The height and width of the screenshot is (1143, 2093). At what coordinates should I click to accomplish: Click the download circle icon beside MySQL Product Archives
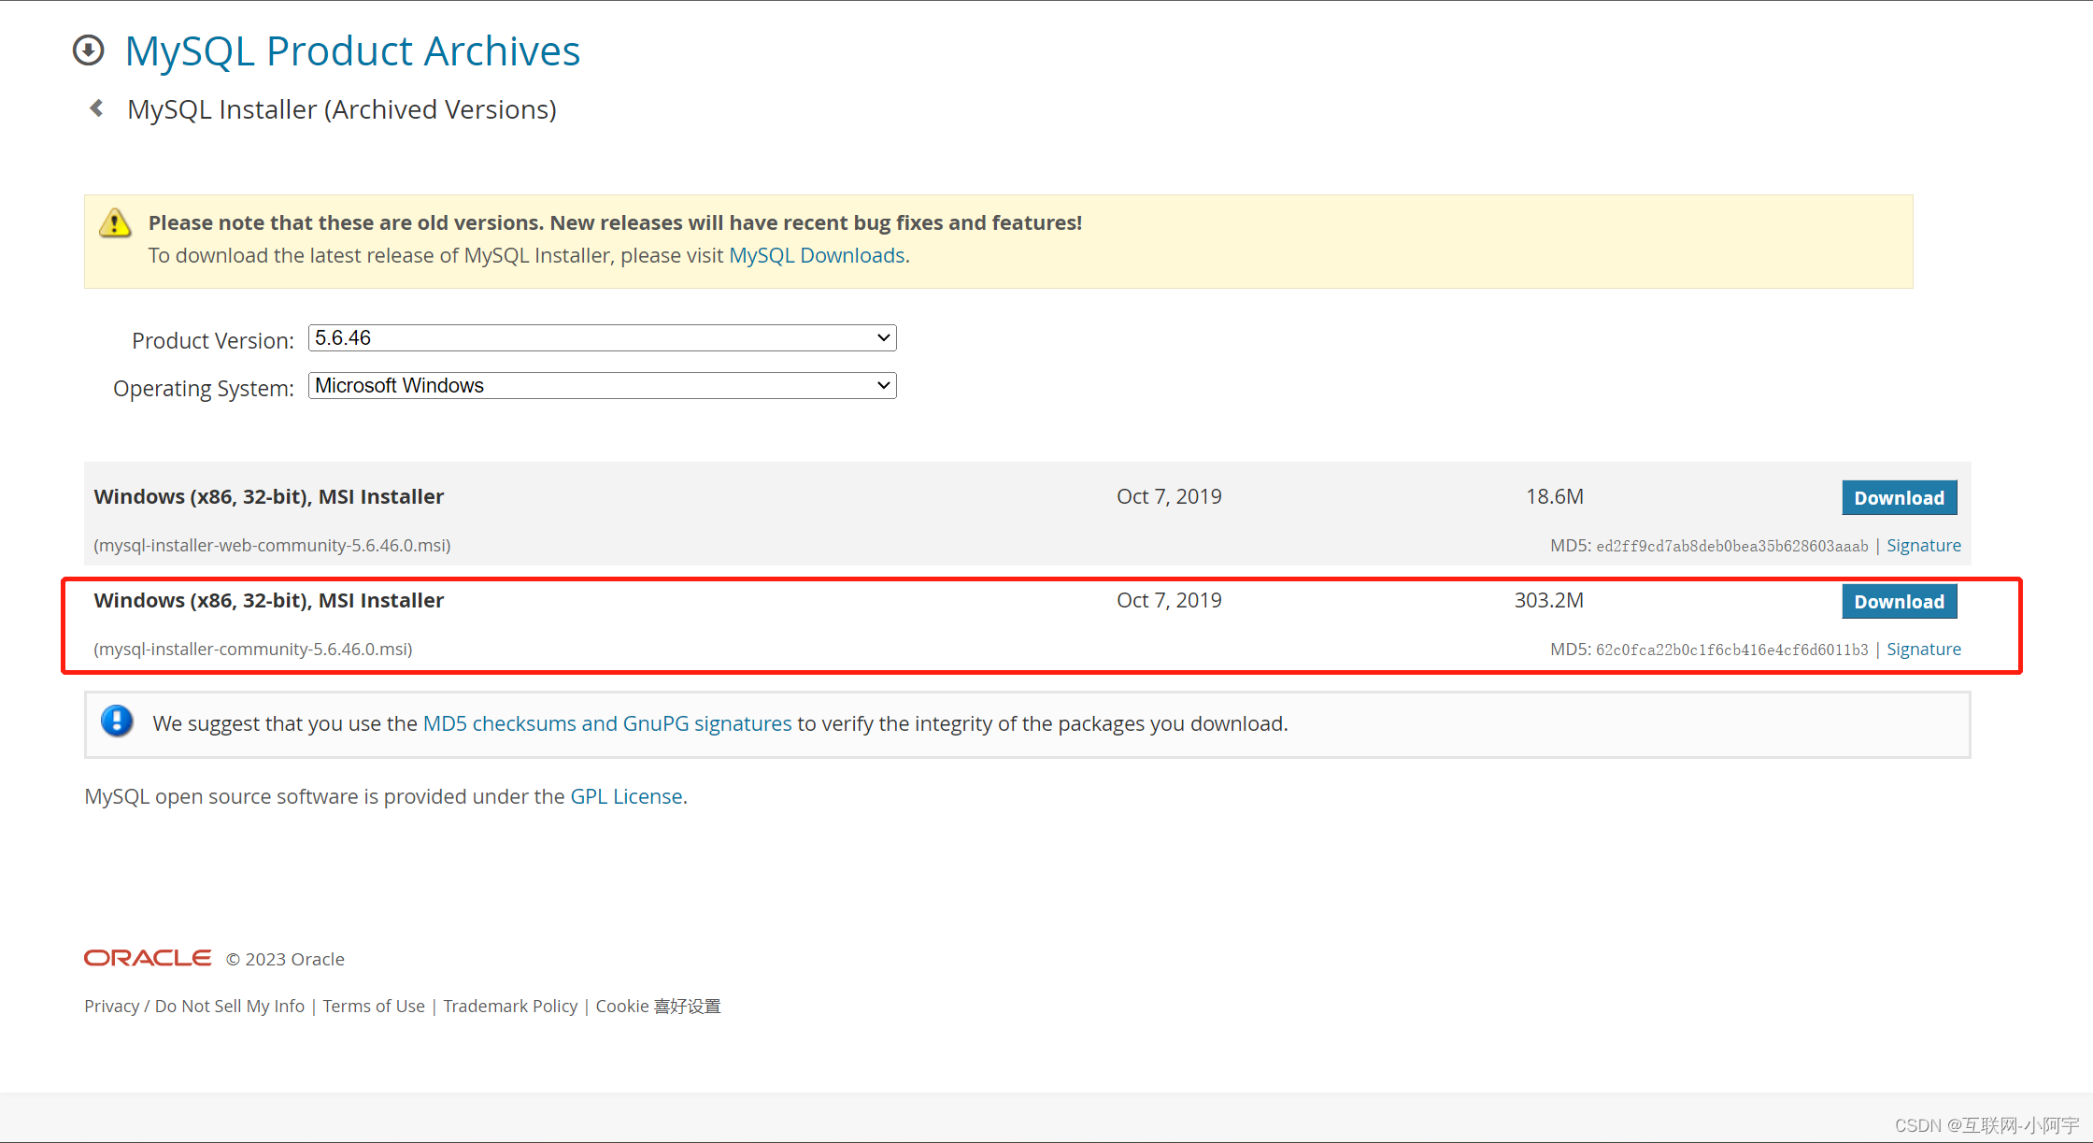(x=89, y=50)
